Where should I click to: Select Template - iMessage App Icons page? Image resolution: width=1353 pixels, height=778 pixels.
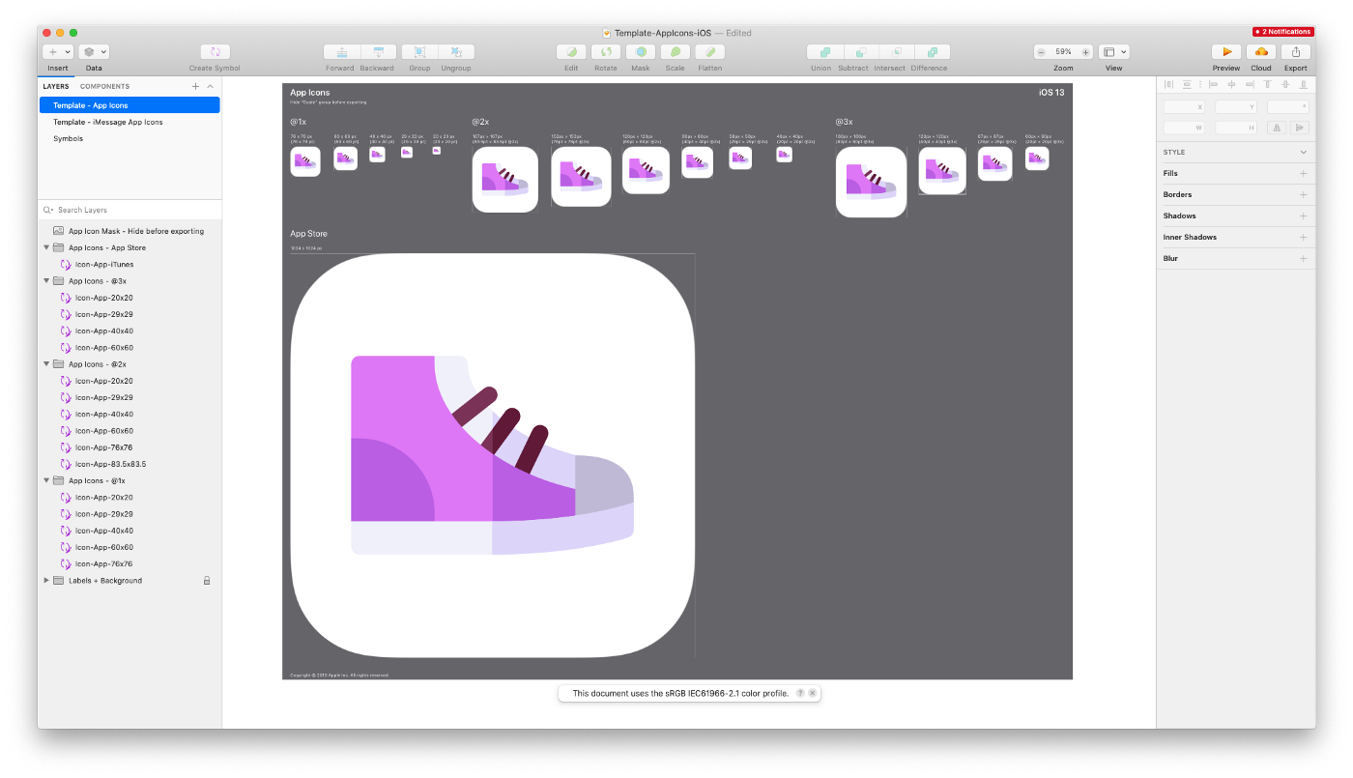pos(130,122)
